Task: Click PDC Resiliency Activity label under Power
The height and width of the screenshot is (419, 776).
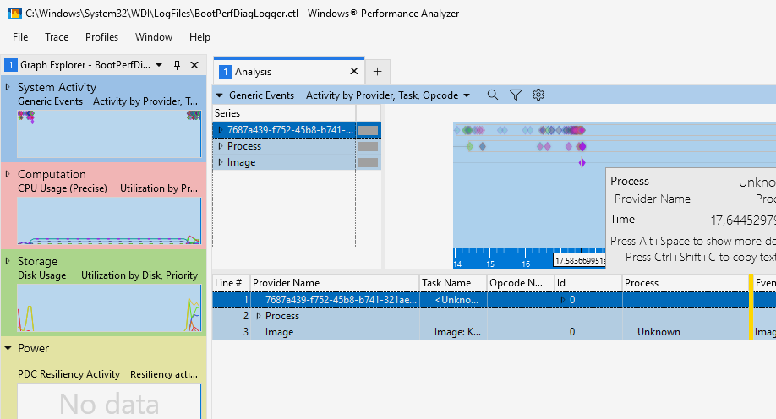Action: [x=68, y=374]
